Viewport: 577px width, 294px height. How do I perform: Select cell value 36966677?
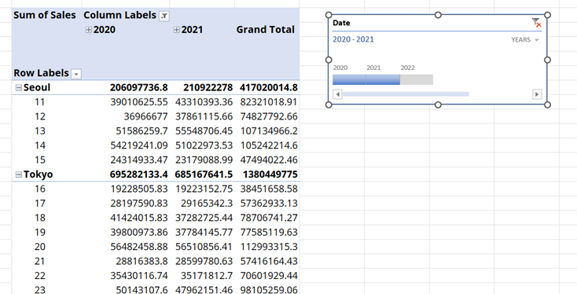[x=145, y=116]
